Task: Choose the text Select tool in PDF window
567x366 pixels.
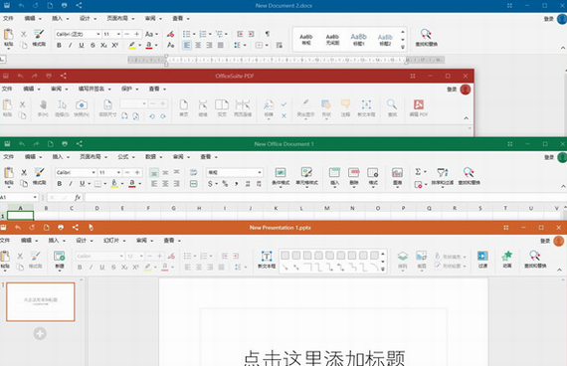Action: [62, 108]
